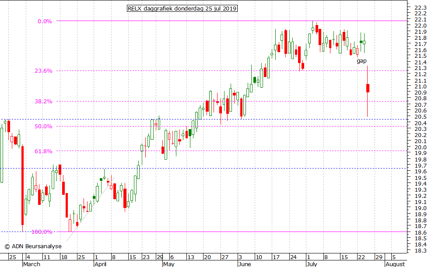Click the date label '13' in May

(x=190, y=257)
